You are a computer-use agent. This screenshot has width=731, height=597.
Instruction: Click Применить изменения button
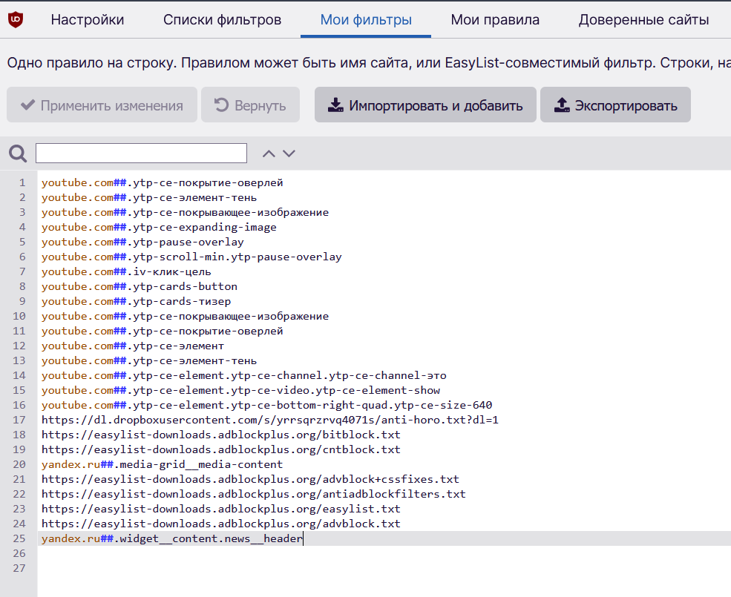[x=102, y=105]
